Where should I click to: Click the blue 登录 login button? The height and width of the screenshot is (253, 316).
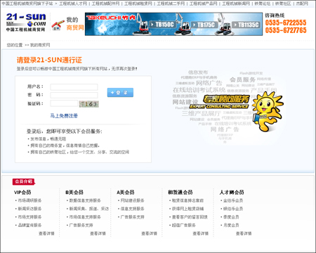120,93
